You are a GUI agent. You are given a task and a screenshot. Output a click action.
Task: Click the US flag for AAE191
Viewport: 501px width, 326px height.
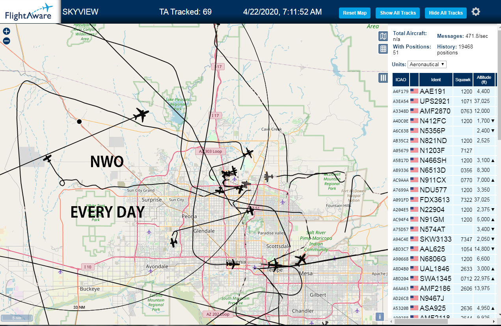[414, 91]
